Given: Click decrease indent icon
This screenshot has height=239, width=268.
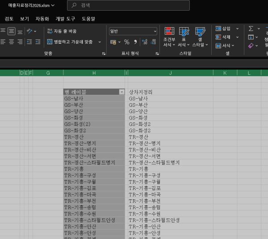Looking at the screenshot, I should click(x=29, y=42).
